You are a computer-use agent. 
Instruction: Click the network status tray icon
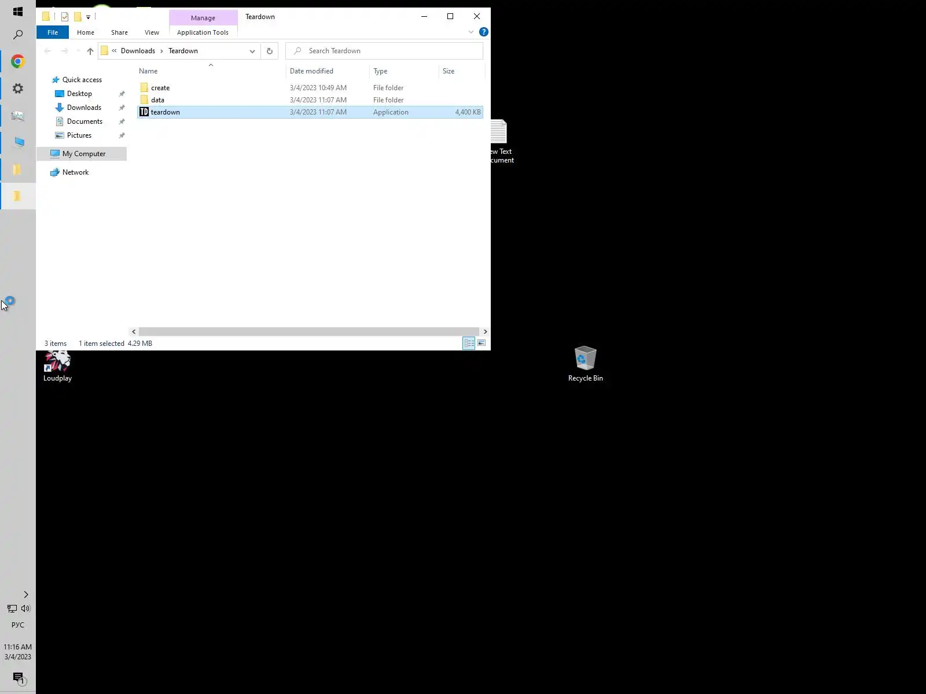pyautogui.click(x=12, y=608)
